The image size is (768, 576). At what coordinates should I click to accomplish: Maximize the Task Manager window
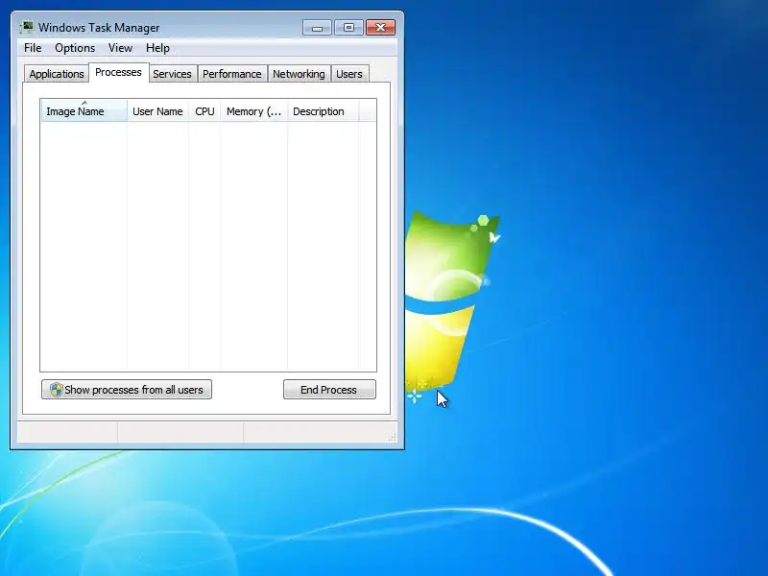(348, 28)
